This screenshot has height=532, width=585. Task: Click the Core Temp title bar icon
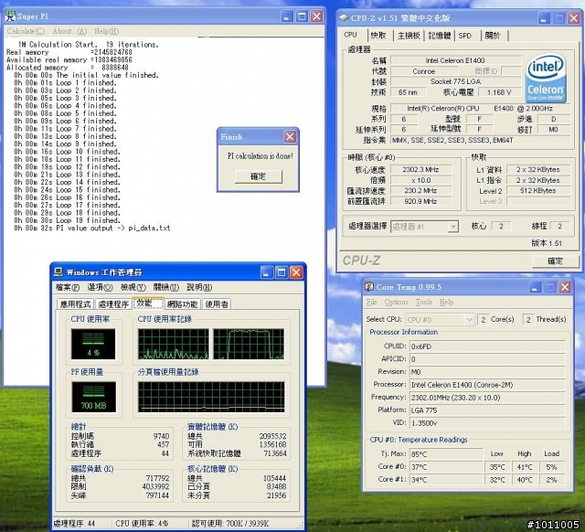pyautogui.click(x=369, y=286)
